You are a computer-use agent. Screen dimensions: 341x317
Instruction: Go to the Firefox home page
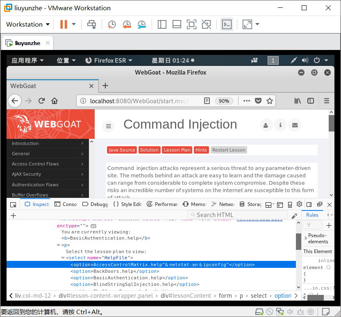[55, 101]
